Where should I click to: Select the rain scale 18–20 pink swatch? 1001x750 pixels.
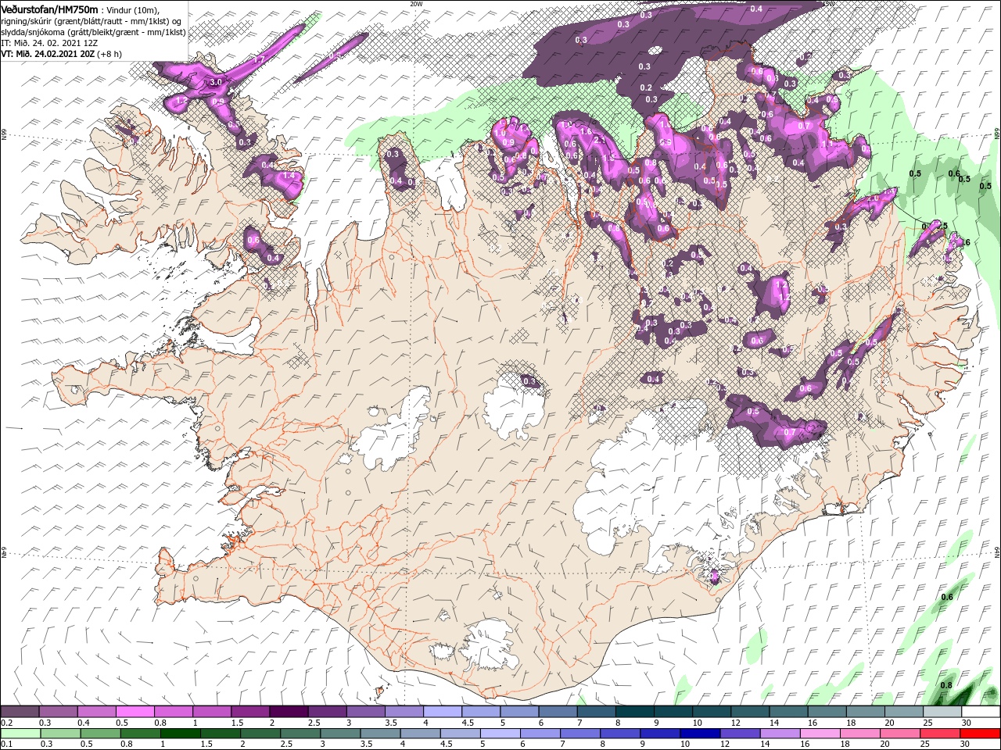pyautogui.click(x=862, y=734)
